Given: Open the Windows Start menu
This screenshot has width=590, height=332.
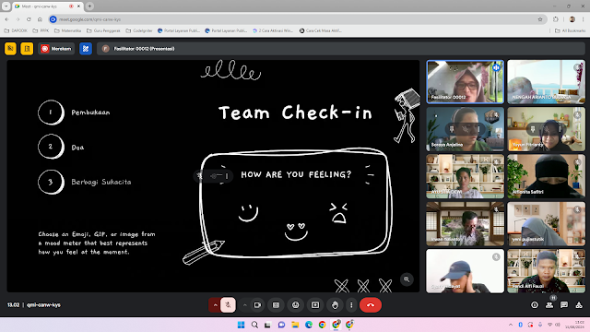Looking at the screenshot, I should tap(242, 325).
